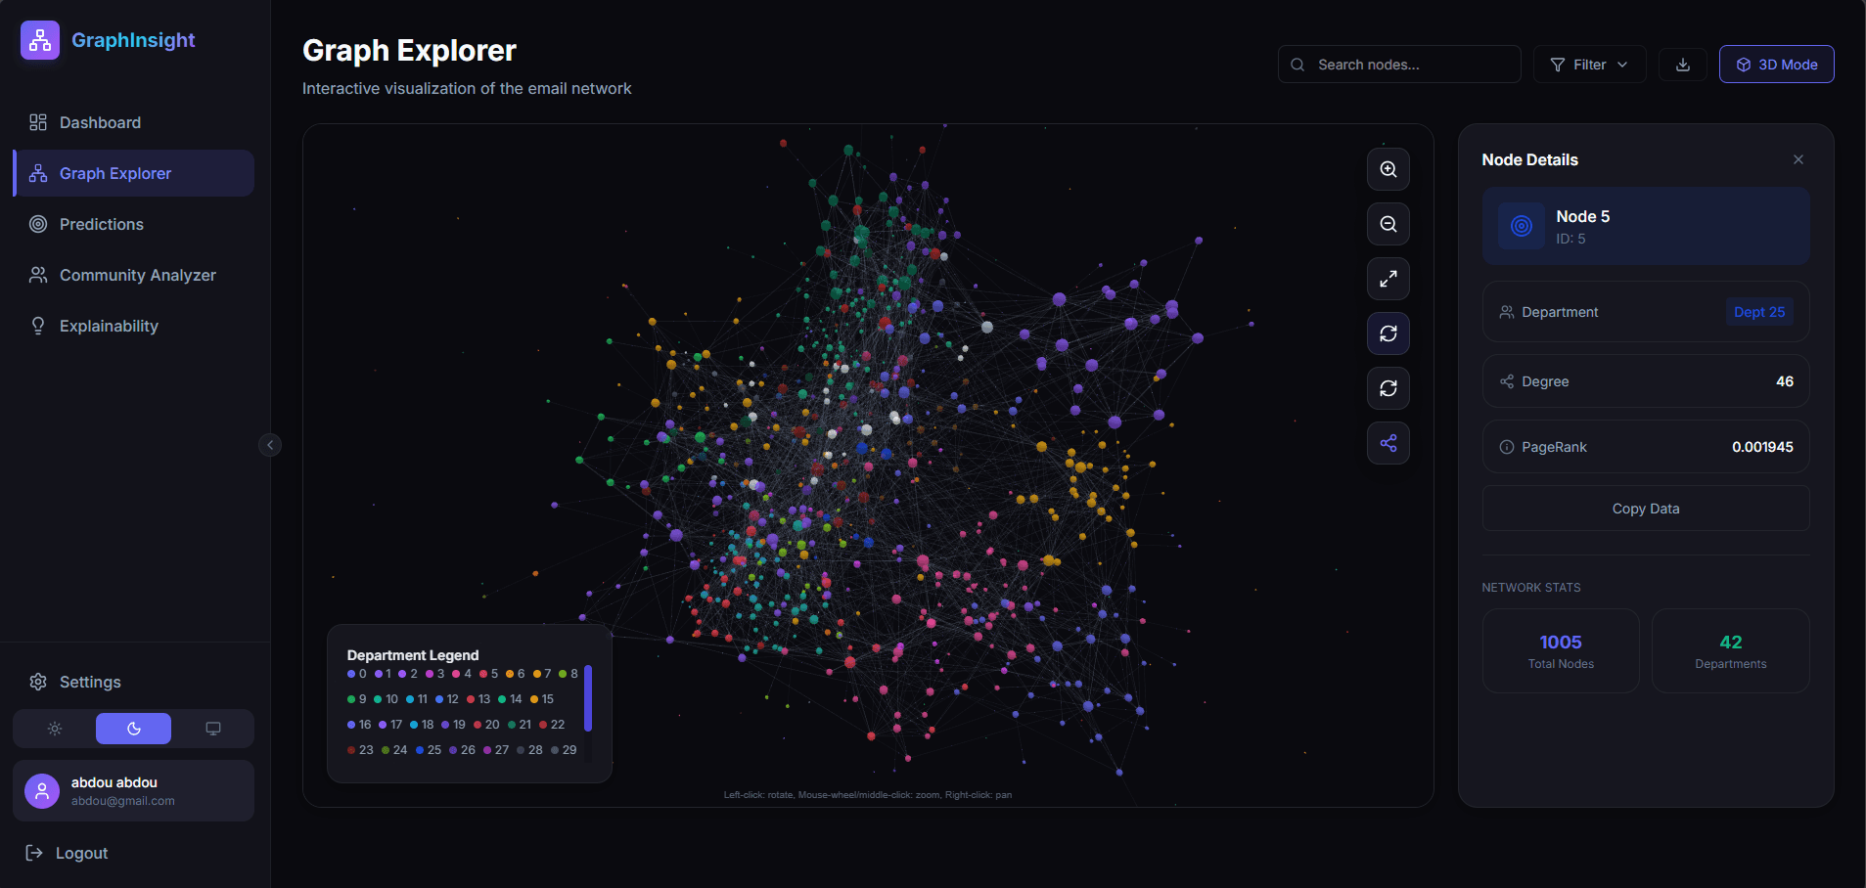Viewport: 1866px width, 888px height.
Task: Log out using the Logout link
Action: click(67, 853)
